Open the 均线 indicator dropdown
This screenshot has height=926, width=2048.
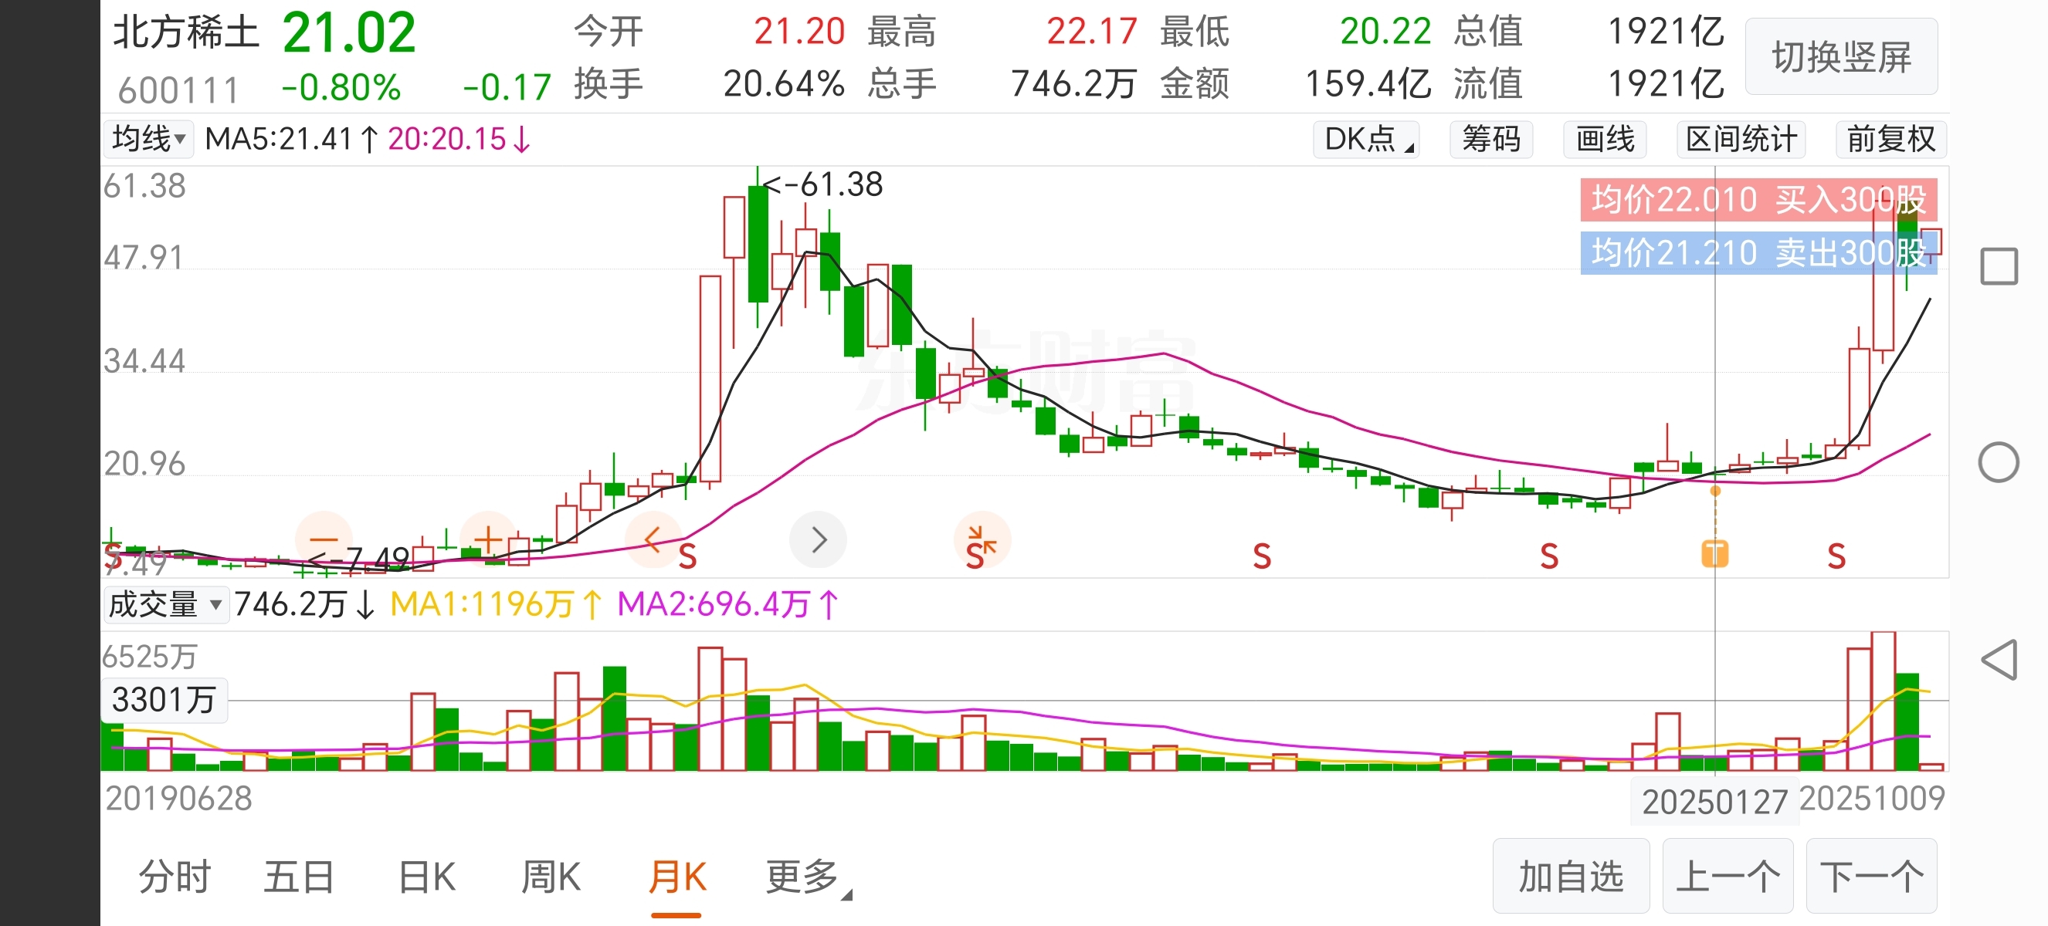150,139
